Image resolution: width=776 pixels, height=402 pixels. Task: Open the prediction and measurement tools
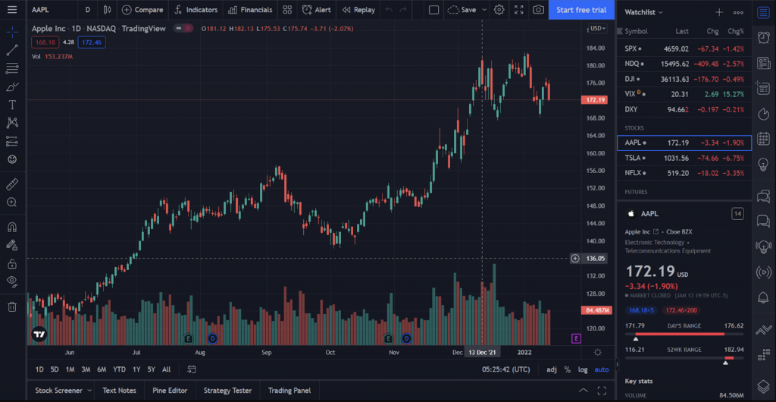[12, 141]
